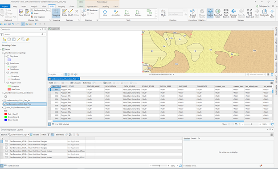Select the Merge tool
Image resolution: width=278 pixels, height=169 pixels.
coord(149,12)
